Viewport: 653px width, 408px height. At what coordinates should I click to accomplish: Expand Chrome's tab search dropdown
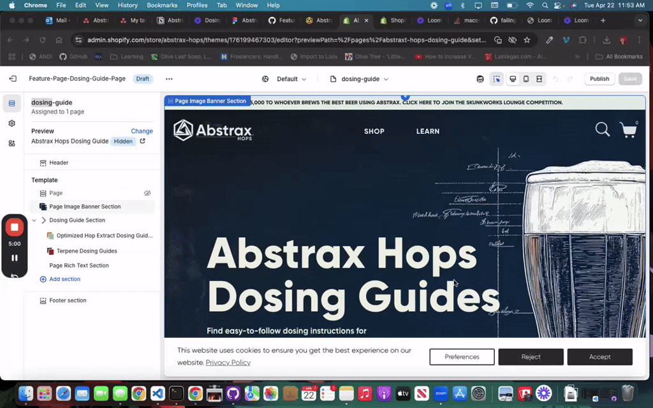(640, 20)
